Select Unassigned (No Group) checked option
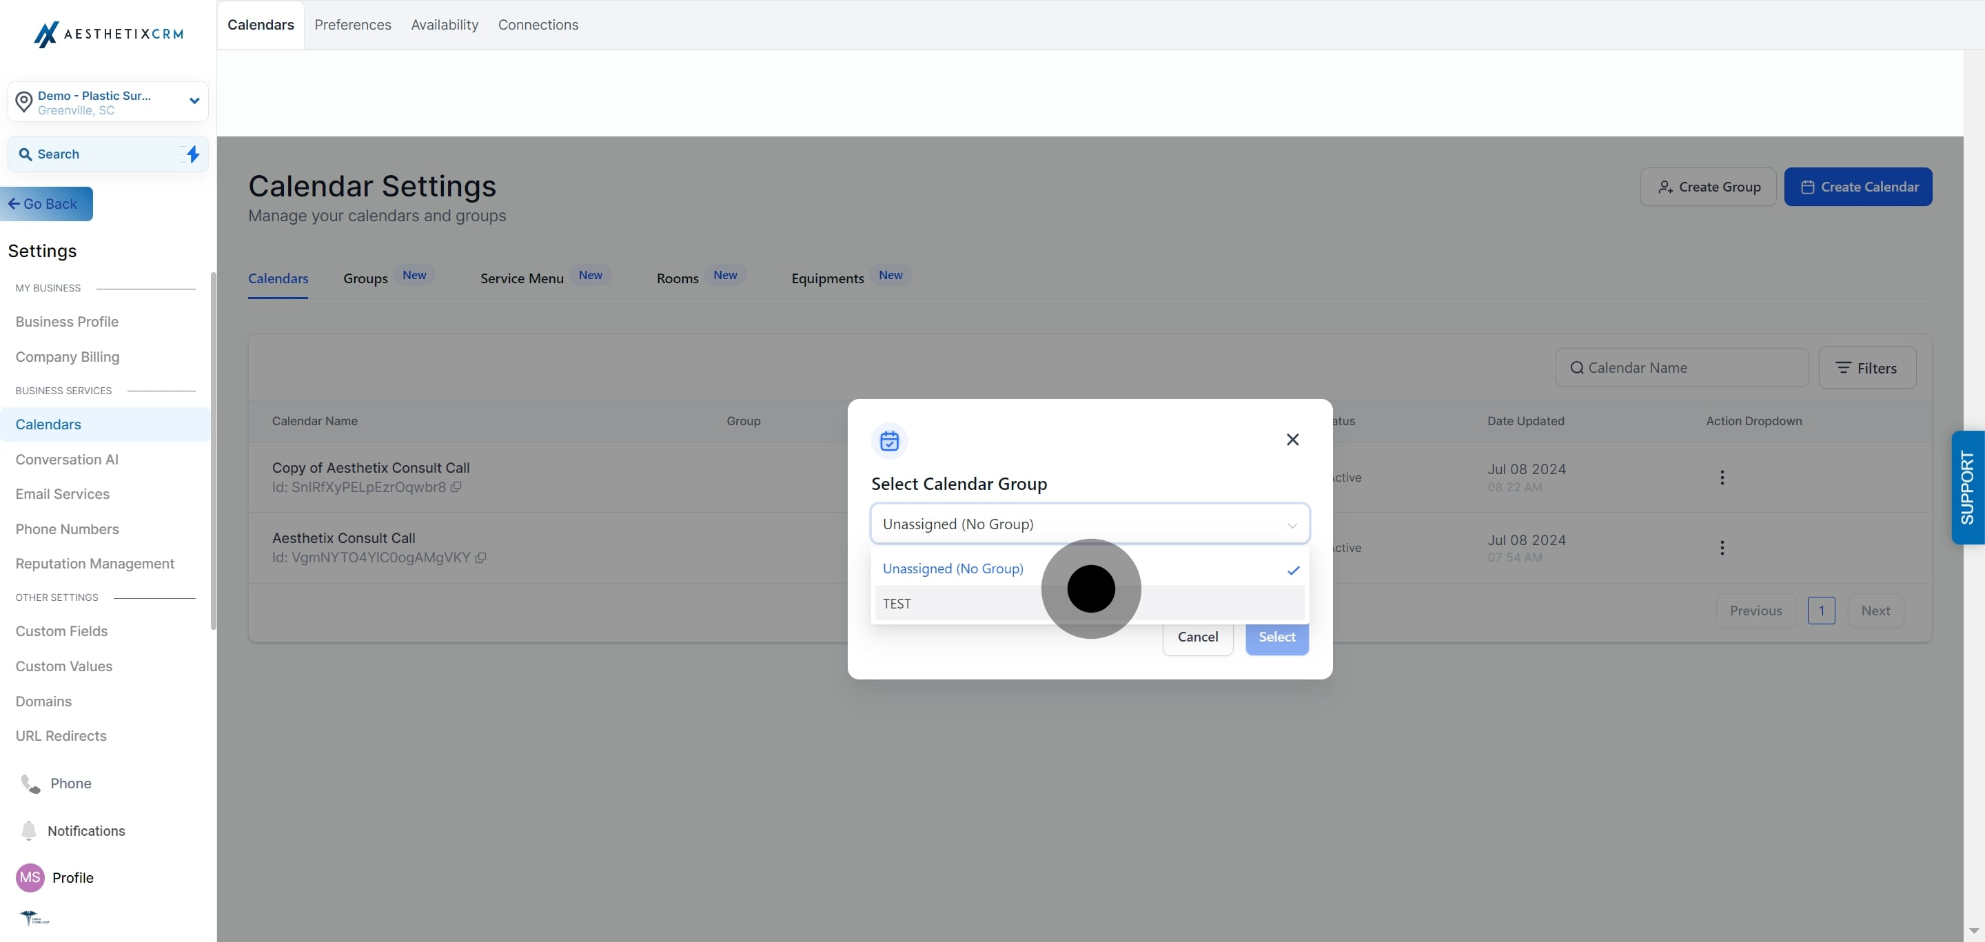 (953, 569)
